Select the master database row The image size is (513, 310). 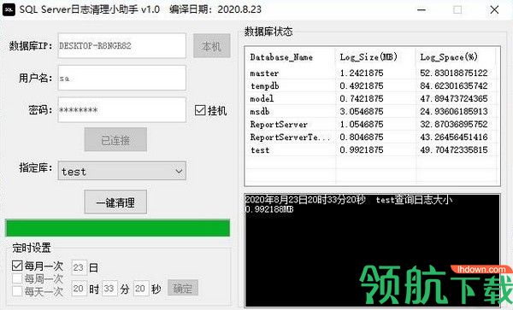coord(372,73)
